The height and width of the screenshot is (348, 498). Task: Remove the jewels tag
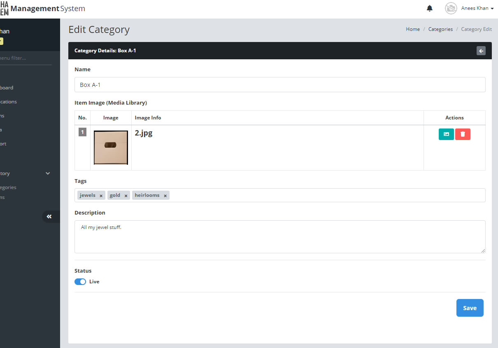click(x=101, y=196)
